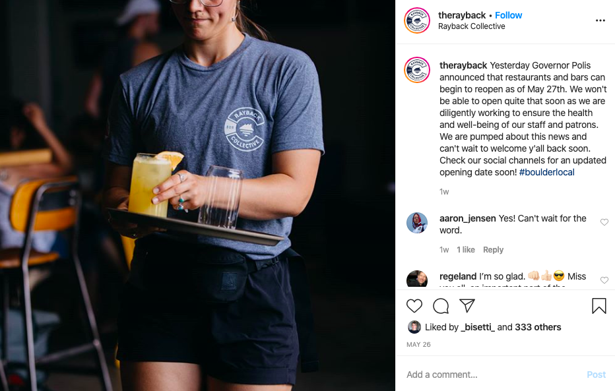
Task: Open the #boulderlocal hashtag
Action: point(547,172)
